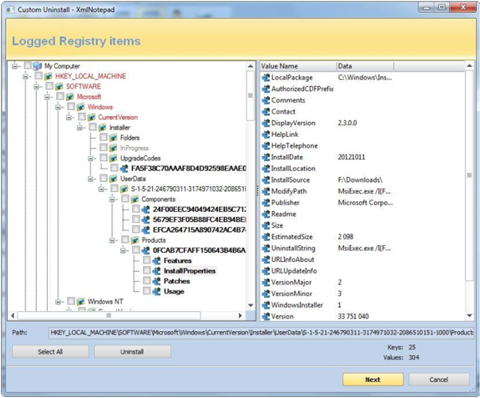Check the UpgradeCodes checkbox
Image resolution: width=480 pixels, height=398 pixels.
tap(103, 158)
